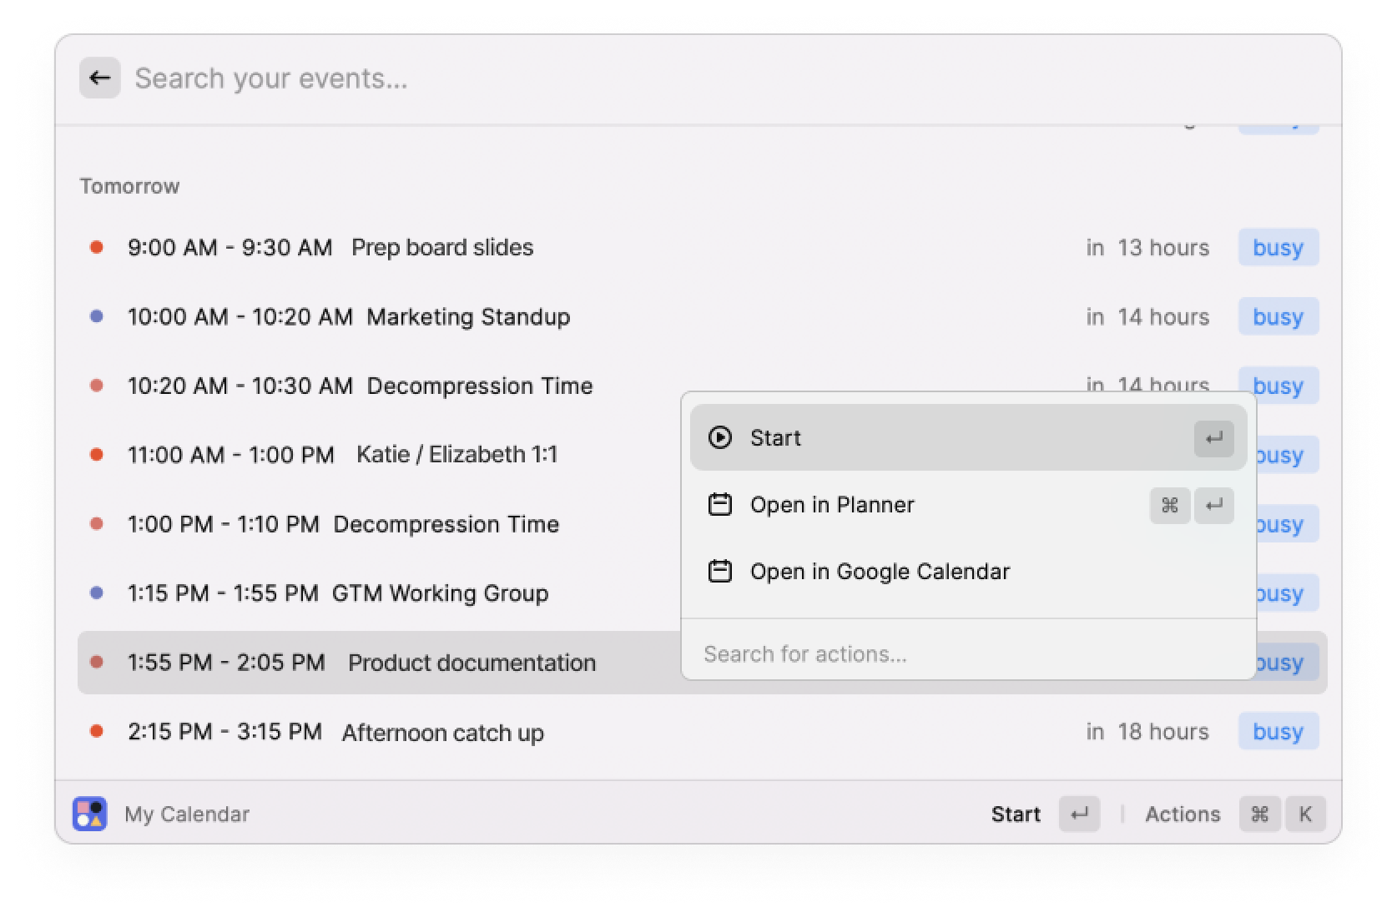Choose Open in Google Calendar menu entry
1397x918 pixels.
click(x=968, y=572)
